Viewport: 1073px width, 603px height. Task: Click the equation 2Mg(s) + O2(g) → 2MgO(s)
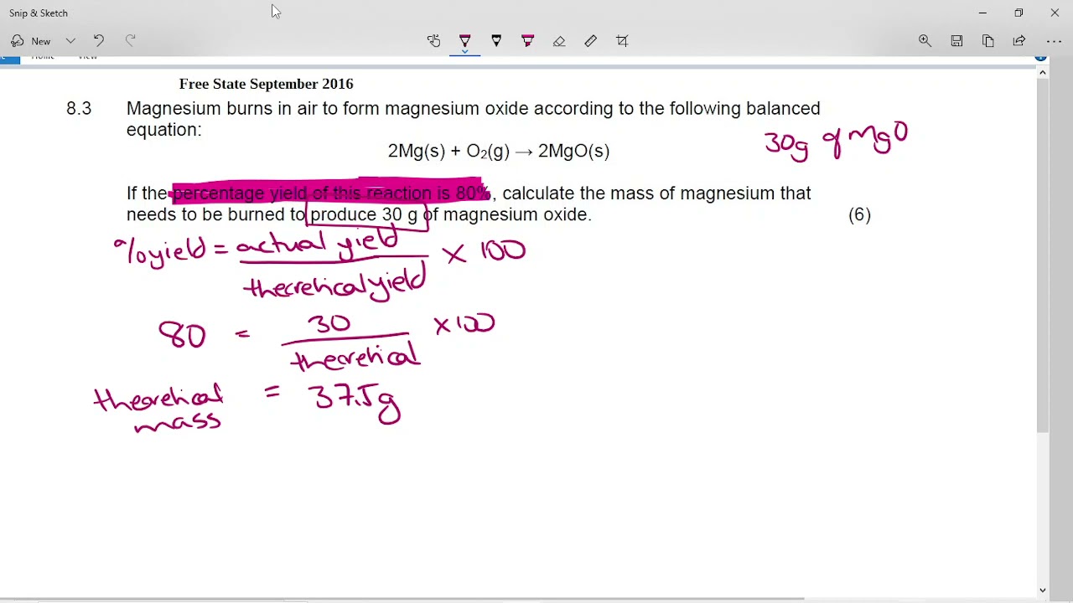point(499,151)
